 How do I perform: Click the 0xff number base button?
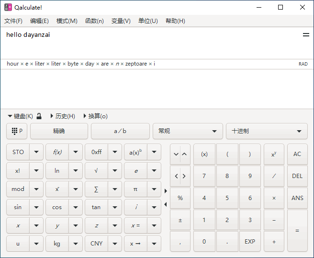97,152
